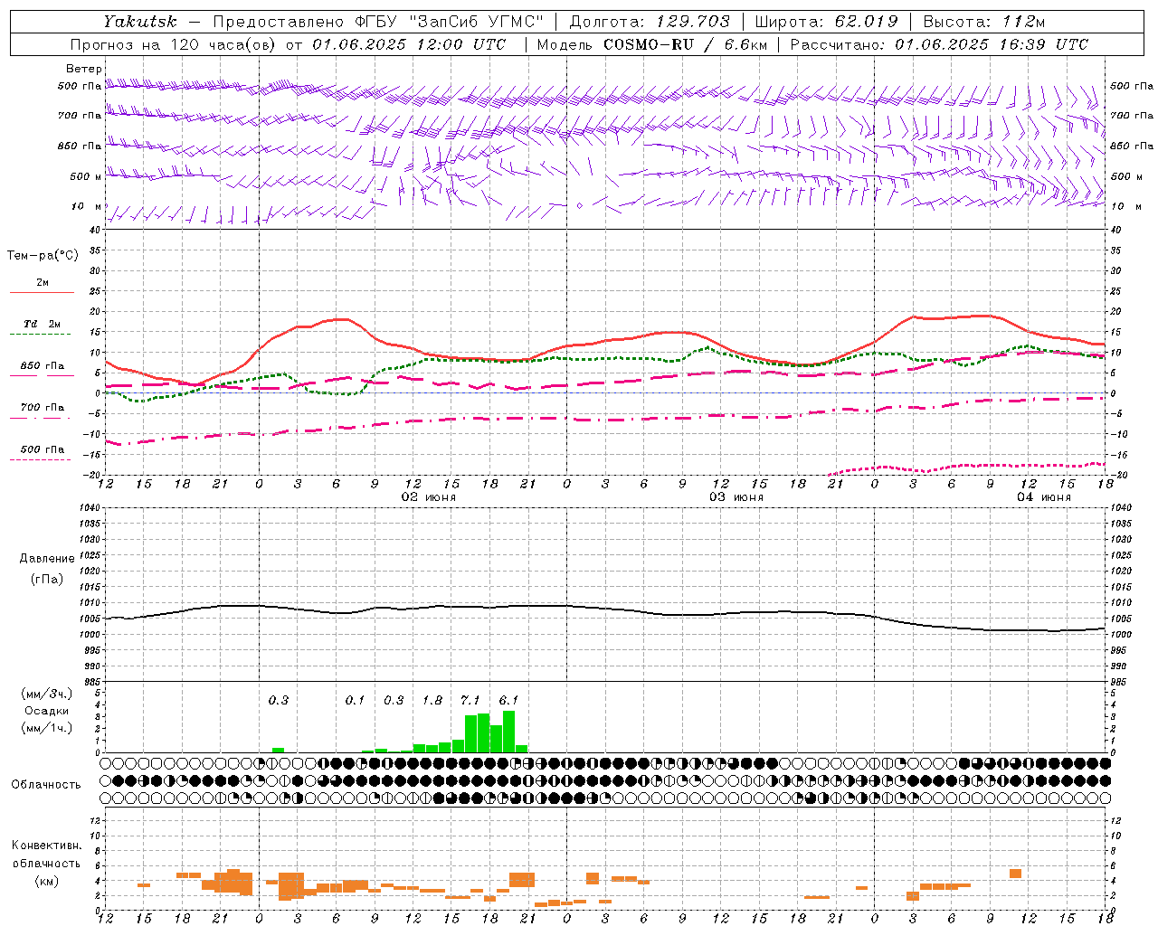Click the 02 июня date label
Screen dimensions: 1158x926
[429, 497]
